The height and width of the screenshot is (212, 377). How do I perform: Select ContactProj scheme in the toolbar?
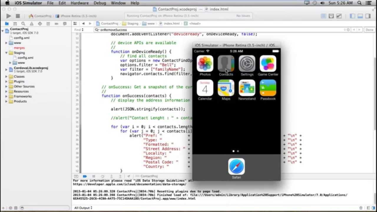click(40, 16)
